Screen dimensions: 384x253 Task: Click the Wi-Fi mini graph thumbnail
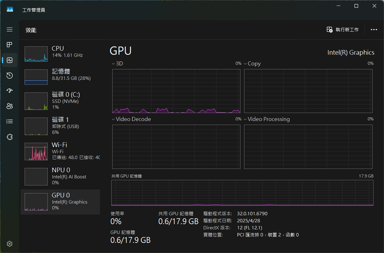click(x=36, y=151)
